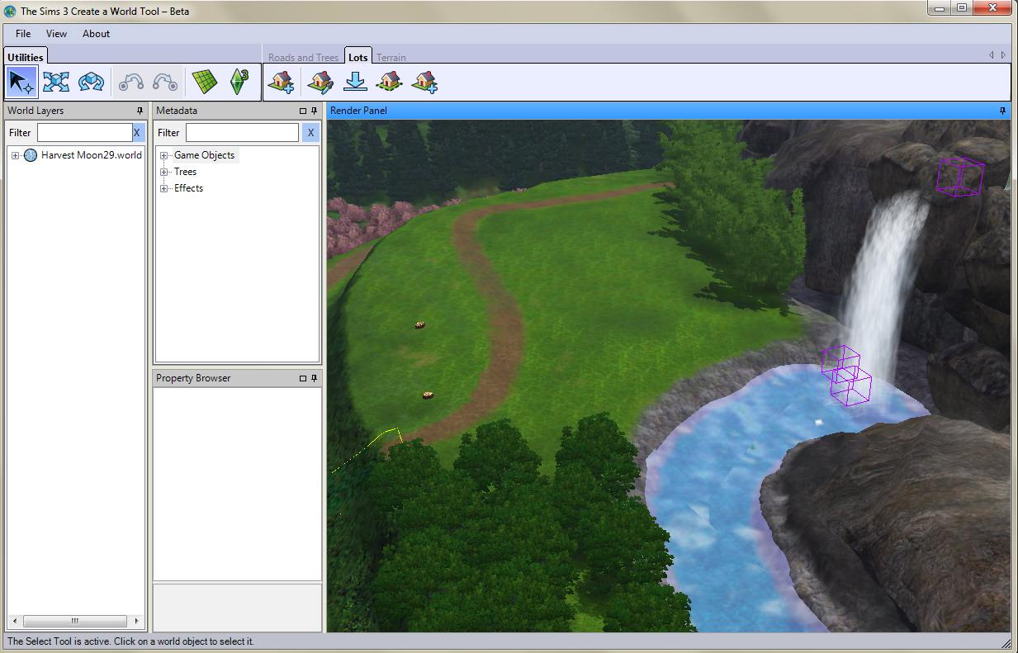Click World Layers scrollbar right arrow
Viewport: 1018px width, 653px height.
(x=135, y=621)
